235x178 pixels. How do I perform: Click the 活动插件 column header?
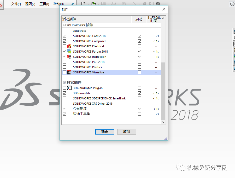(x=97, y=19)
